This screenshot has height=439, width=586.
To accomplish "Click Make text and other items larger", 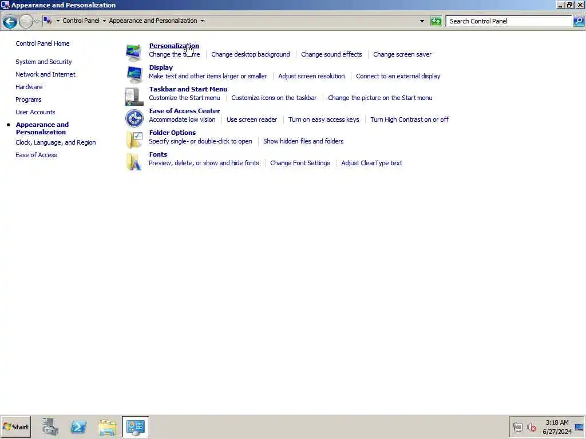I will click(208, 76).
